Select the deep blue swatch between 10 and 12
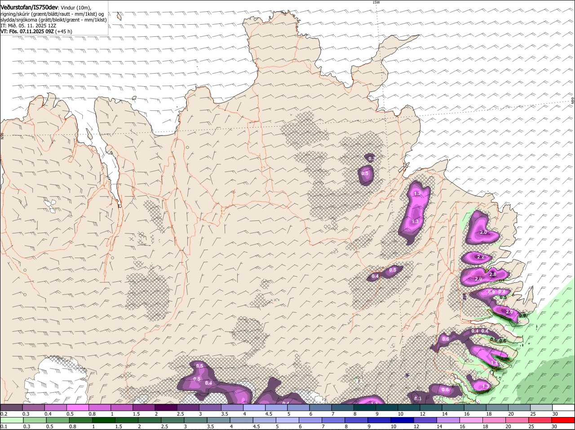This screenshot has width=575, height=430. pyautogui.click(x=402, y=421)
